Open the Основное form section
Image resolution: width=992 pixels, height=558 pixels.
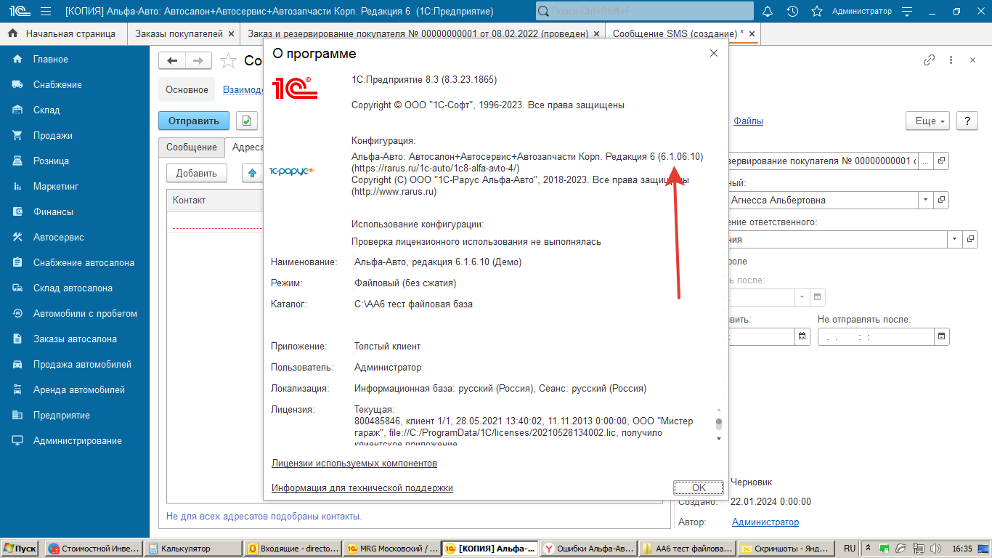coord(187,90)
